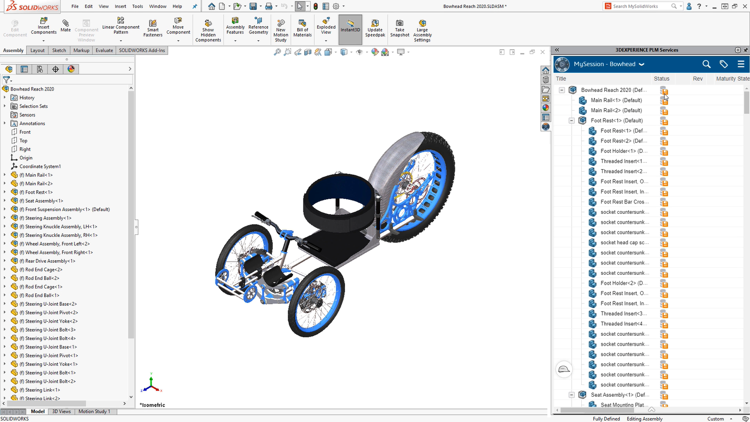Switch to the Motion Study 1 tab
750x422 pixels.
coord(94,411)
